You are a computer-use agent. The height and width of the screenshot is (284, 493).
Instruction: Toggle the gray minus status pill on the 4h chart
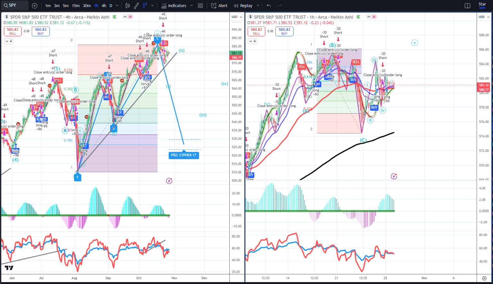point(125,17)
